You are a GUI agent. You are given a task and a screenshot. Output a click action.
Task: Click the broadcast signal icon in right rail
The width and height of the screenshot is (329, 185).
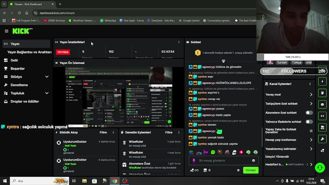pos(322,116)
